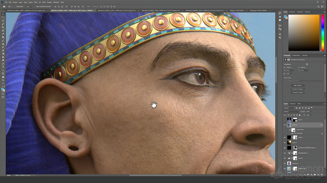Select the Eyedropper tool

point(3,34)
